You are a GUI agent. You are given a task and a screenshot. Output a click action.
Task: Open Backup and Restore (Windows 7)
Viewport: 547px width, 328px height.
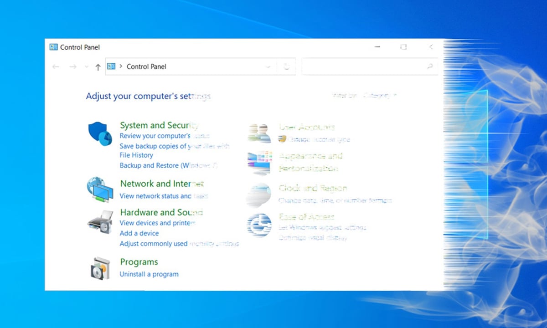169,165
